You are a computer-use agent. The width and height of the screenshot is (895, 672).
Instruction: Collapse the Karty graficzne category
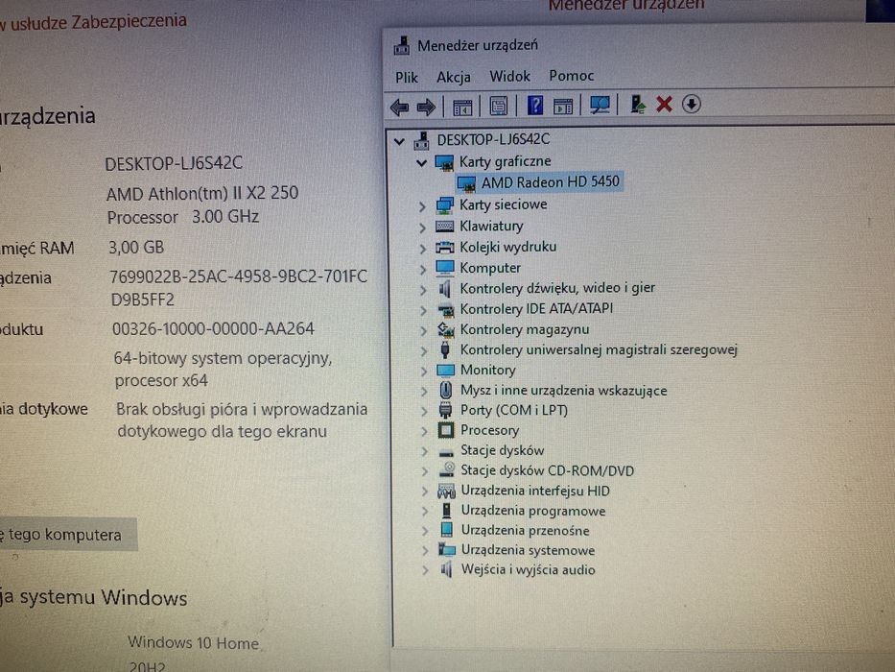422,163
